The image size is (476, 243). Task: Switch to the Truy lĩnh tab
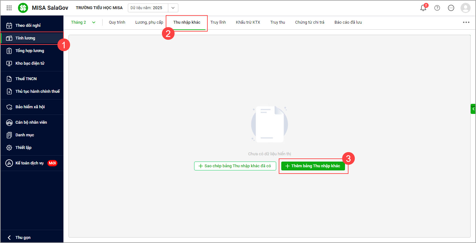(x=218, y=22)
